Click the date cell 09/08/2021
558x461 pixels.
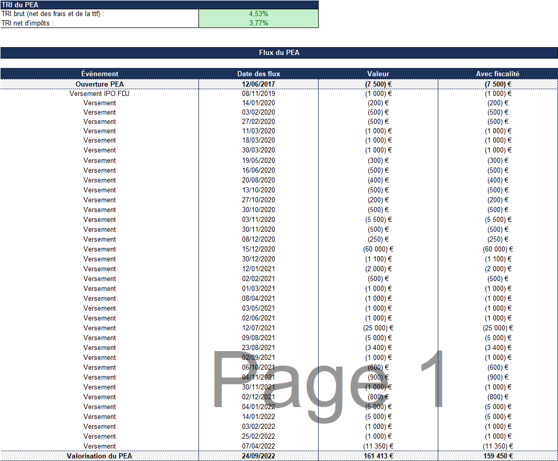pyautogui.click(x=259, y=338)
